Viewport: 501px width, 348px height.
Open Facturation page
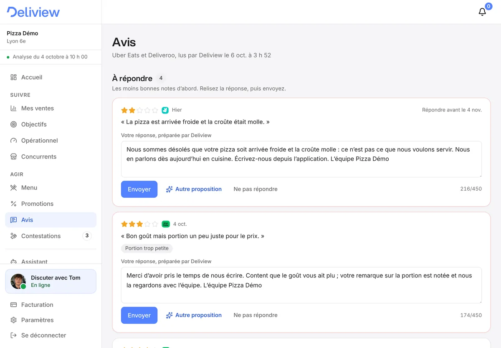tap(51, 305)
